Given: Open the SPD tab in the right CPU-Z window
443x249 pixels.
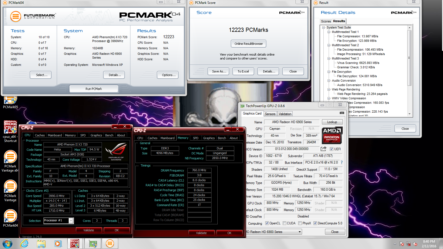Looking at the screenshot, I should [195, 138].
